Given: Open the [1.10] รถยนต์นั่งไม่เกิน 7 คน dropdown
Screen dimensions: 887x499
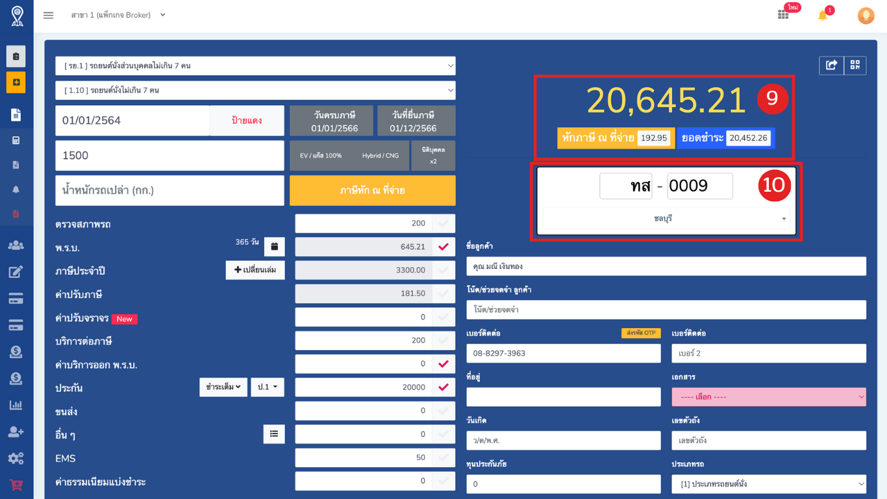Looking at the screenshot, I should [255, 90].
